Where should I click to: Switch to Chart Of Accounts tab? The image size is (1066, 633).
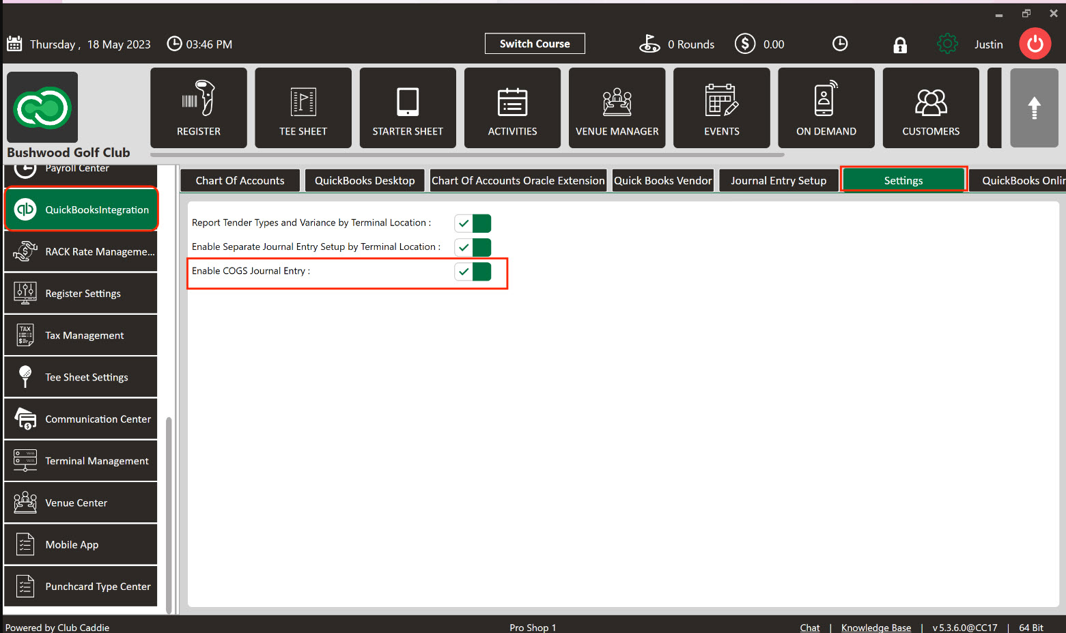(240, 180)
